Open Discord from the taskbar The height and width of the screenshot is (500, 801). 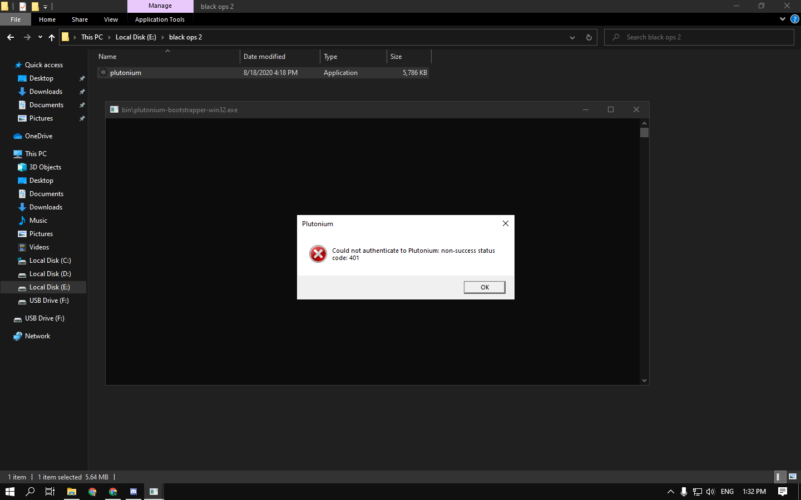click(133, 492)
